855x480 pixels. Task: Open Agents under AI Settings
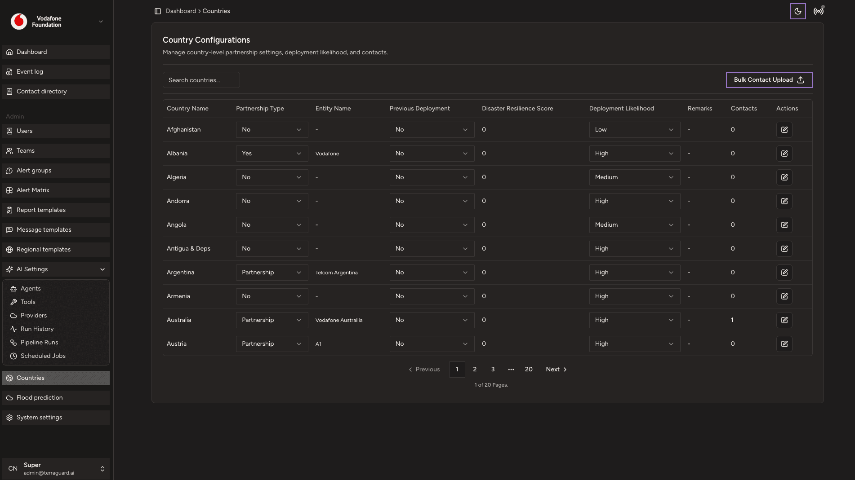[x=56, y=289]
